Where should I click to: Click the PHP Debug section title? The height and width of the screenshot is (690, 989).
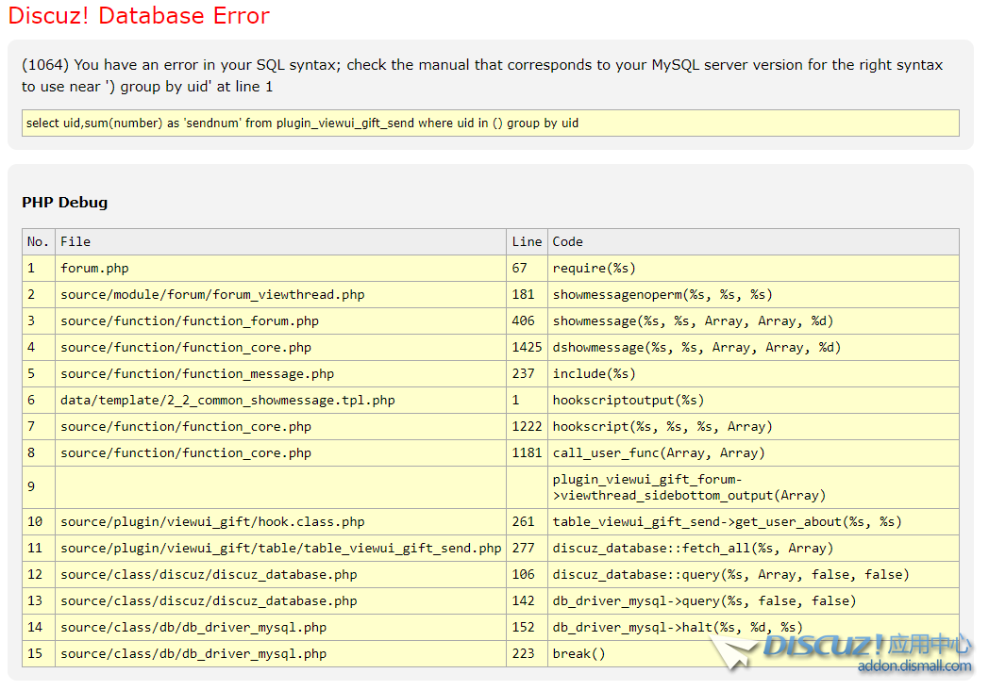pos(64,203)
